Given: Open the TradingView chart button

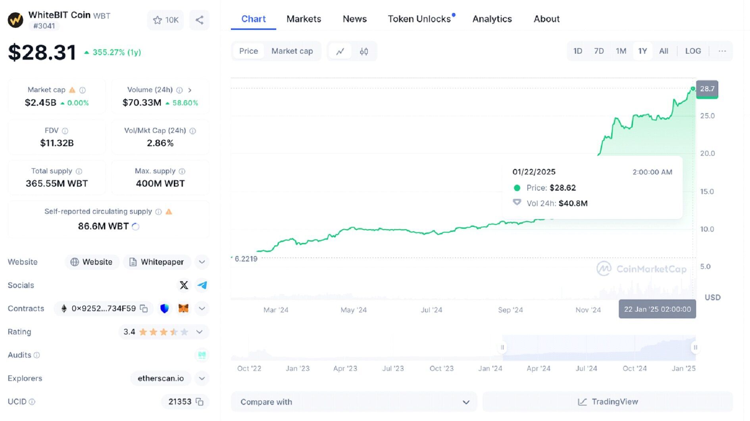Looking at the screenshot, I should click(x=608, y=402).
